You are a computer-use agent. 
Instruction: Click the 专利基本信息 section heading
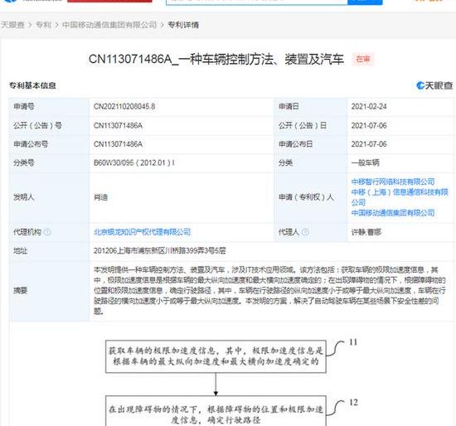[x=32, y=85]
